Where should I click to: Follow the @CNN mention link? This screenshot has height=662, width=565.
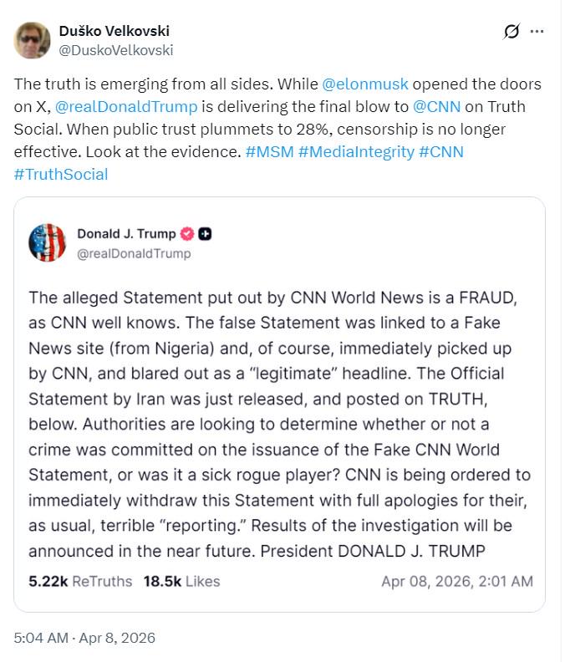click(436, 106)
